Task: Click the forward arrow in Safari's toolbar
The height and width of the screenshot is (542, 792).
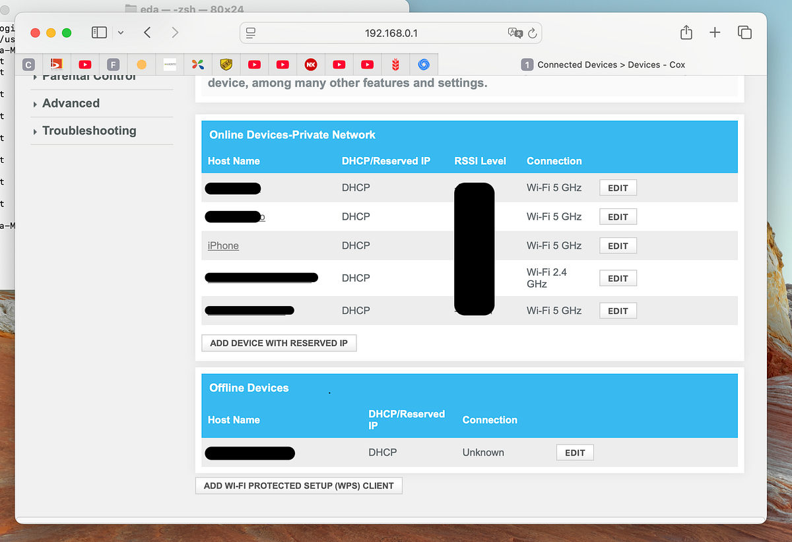Action: click(x=174, y=32)
